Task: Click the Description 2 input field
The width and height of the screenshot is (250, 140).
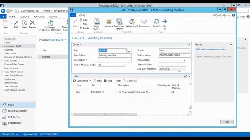Action: coord(114,60)
